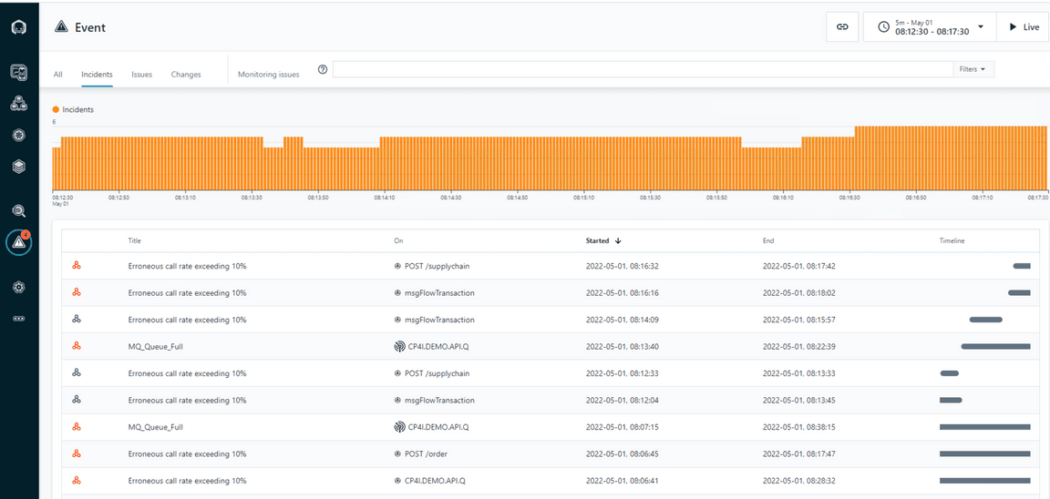Image resolution: width=1050 pixels, height=499 pixels.
Task: Click endpoint icon beside POST /order
Action: point(397,453)
